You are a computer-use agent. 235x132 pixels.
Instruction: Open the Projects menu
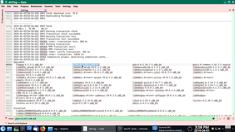point(25,6)
